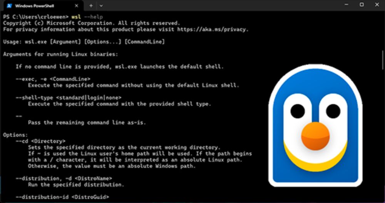
Task: Click the '--shell-type <standard|login|none>' option
Action: click(x=69, y=97)
